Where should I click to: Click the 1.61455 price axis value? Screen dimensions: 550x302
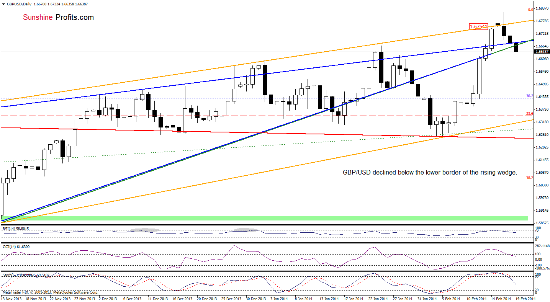tap(542, 160)
